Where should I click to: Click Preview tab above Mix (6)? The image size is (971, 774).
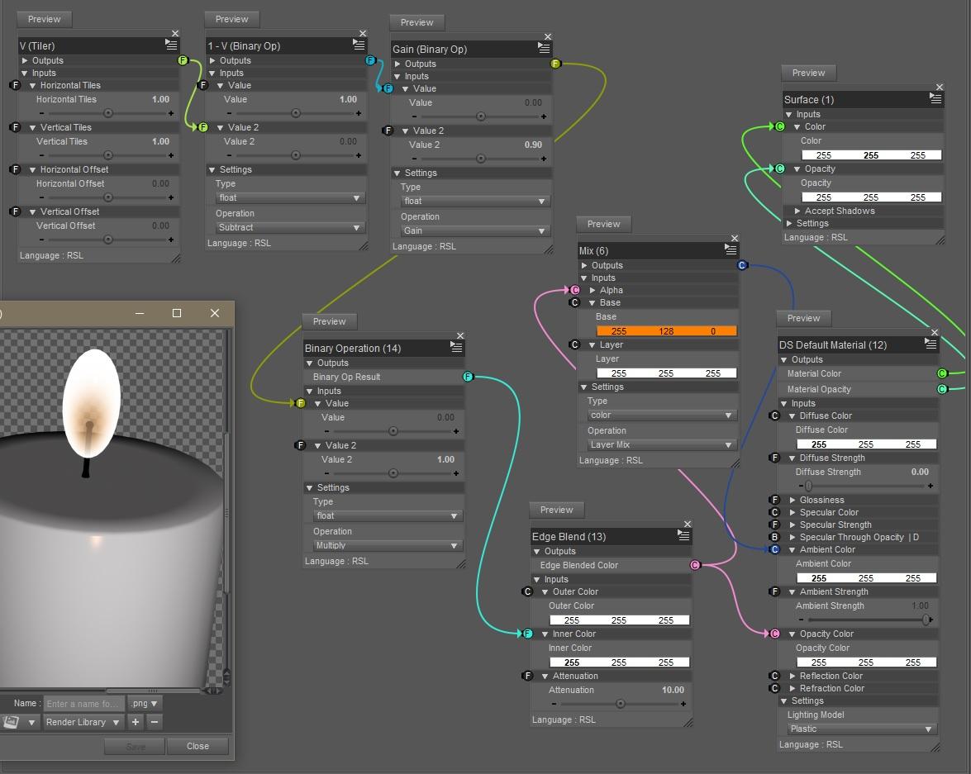point(603,224)
